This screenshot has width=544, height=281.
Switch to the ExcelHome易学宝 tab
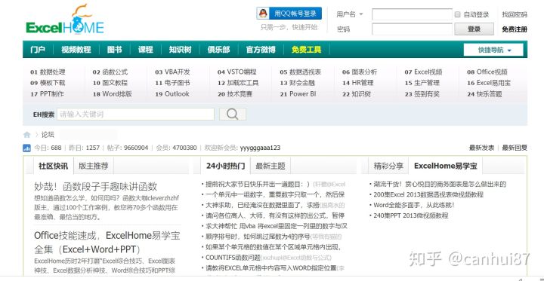(446, 166)
